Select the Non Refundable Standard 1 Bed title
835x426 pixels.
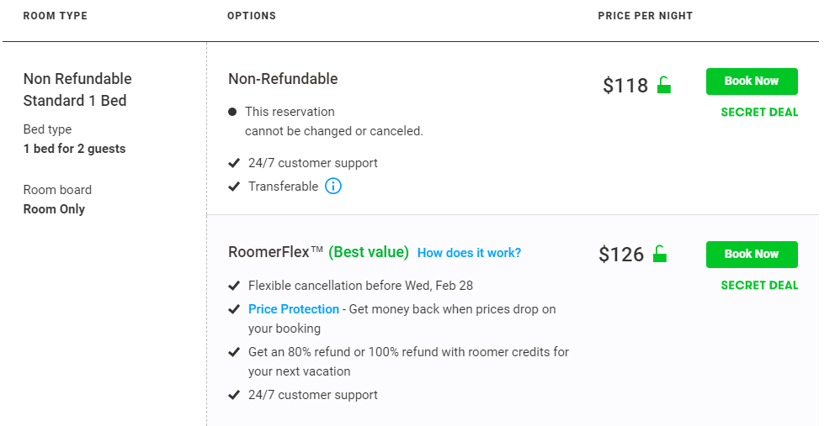click(77, 89)
